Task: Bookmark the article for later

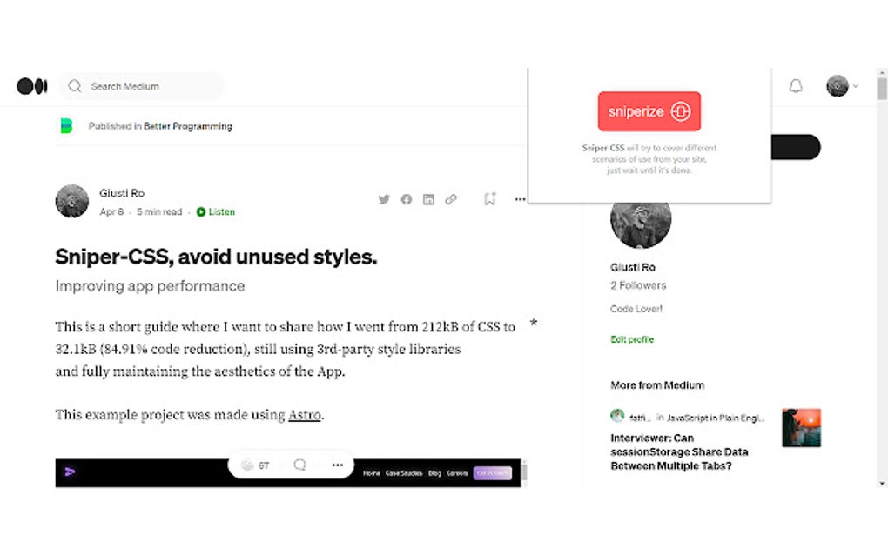Action: tap(489, 199)
